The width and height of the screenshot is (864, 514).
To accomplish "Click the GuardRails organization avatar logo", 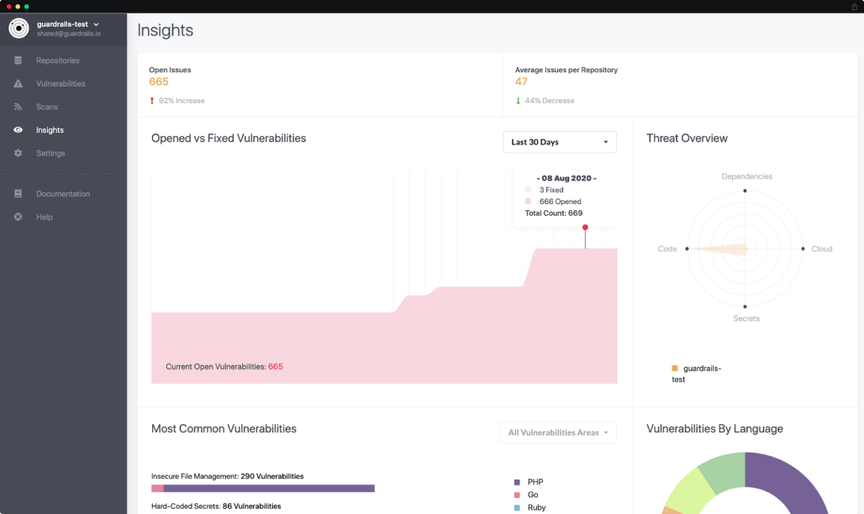I will pyautogui.click(x=18, y=28).
